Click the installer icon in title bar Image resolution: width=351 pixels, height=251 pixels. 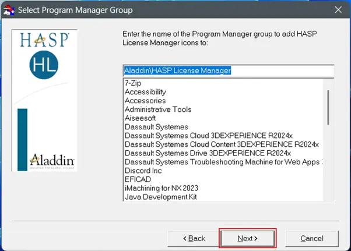(x=9, y=10)
